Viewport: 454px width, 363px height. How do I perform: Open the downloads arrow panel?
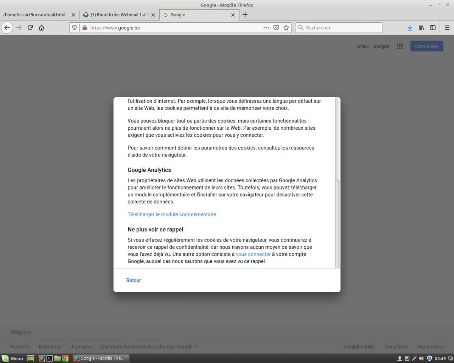coord(410,28)
